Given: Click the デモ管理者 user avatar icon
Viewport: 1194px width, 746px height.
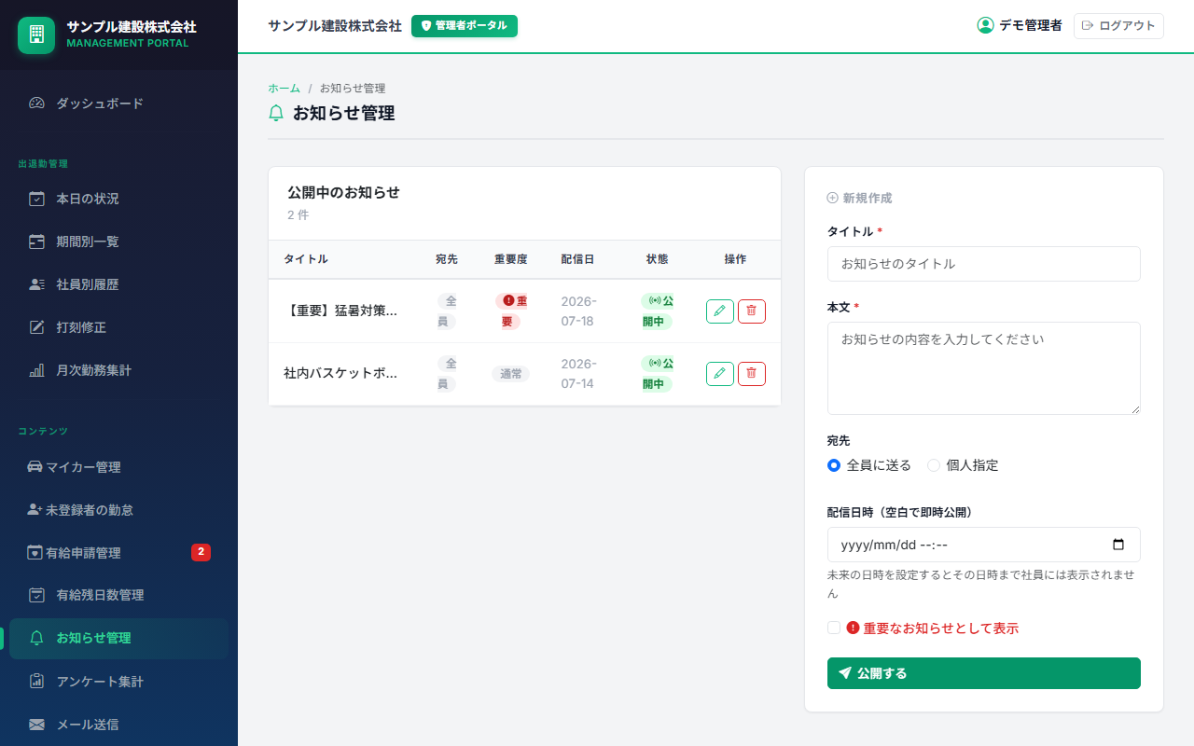Looking at the screenshot, I should click(x=985, y=25).
